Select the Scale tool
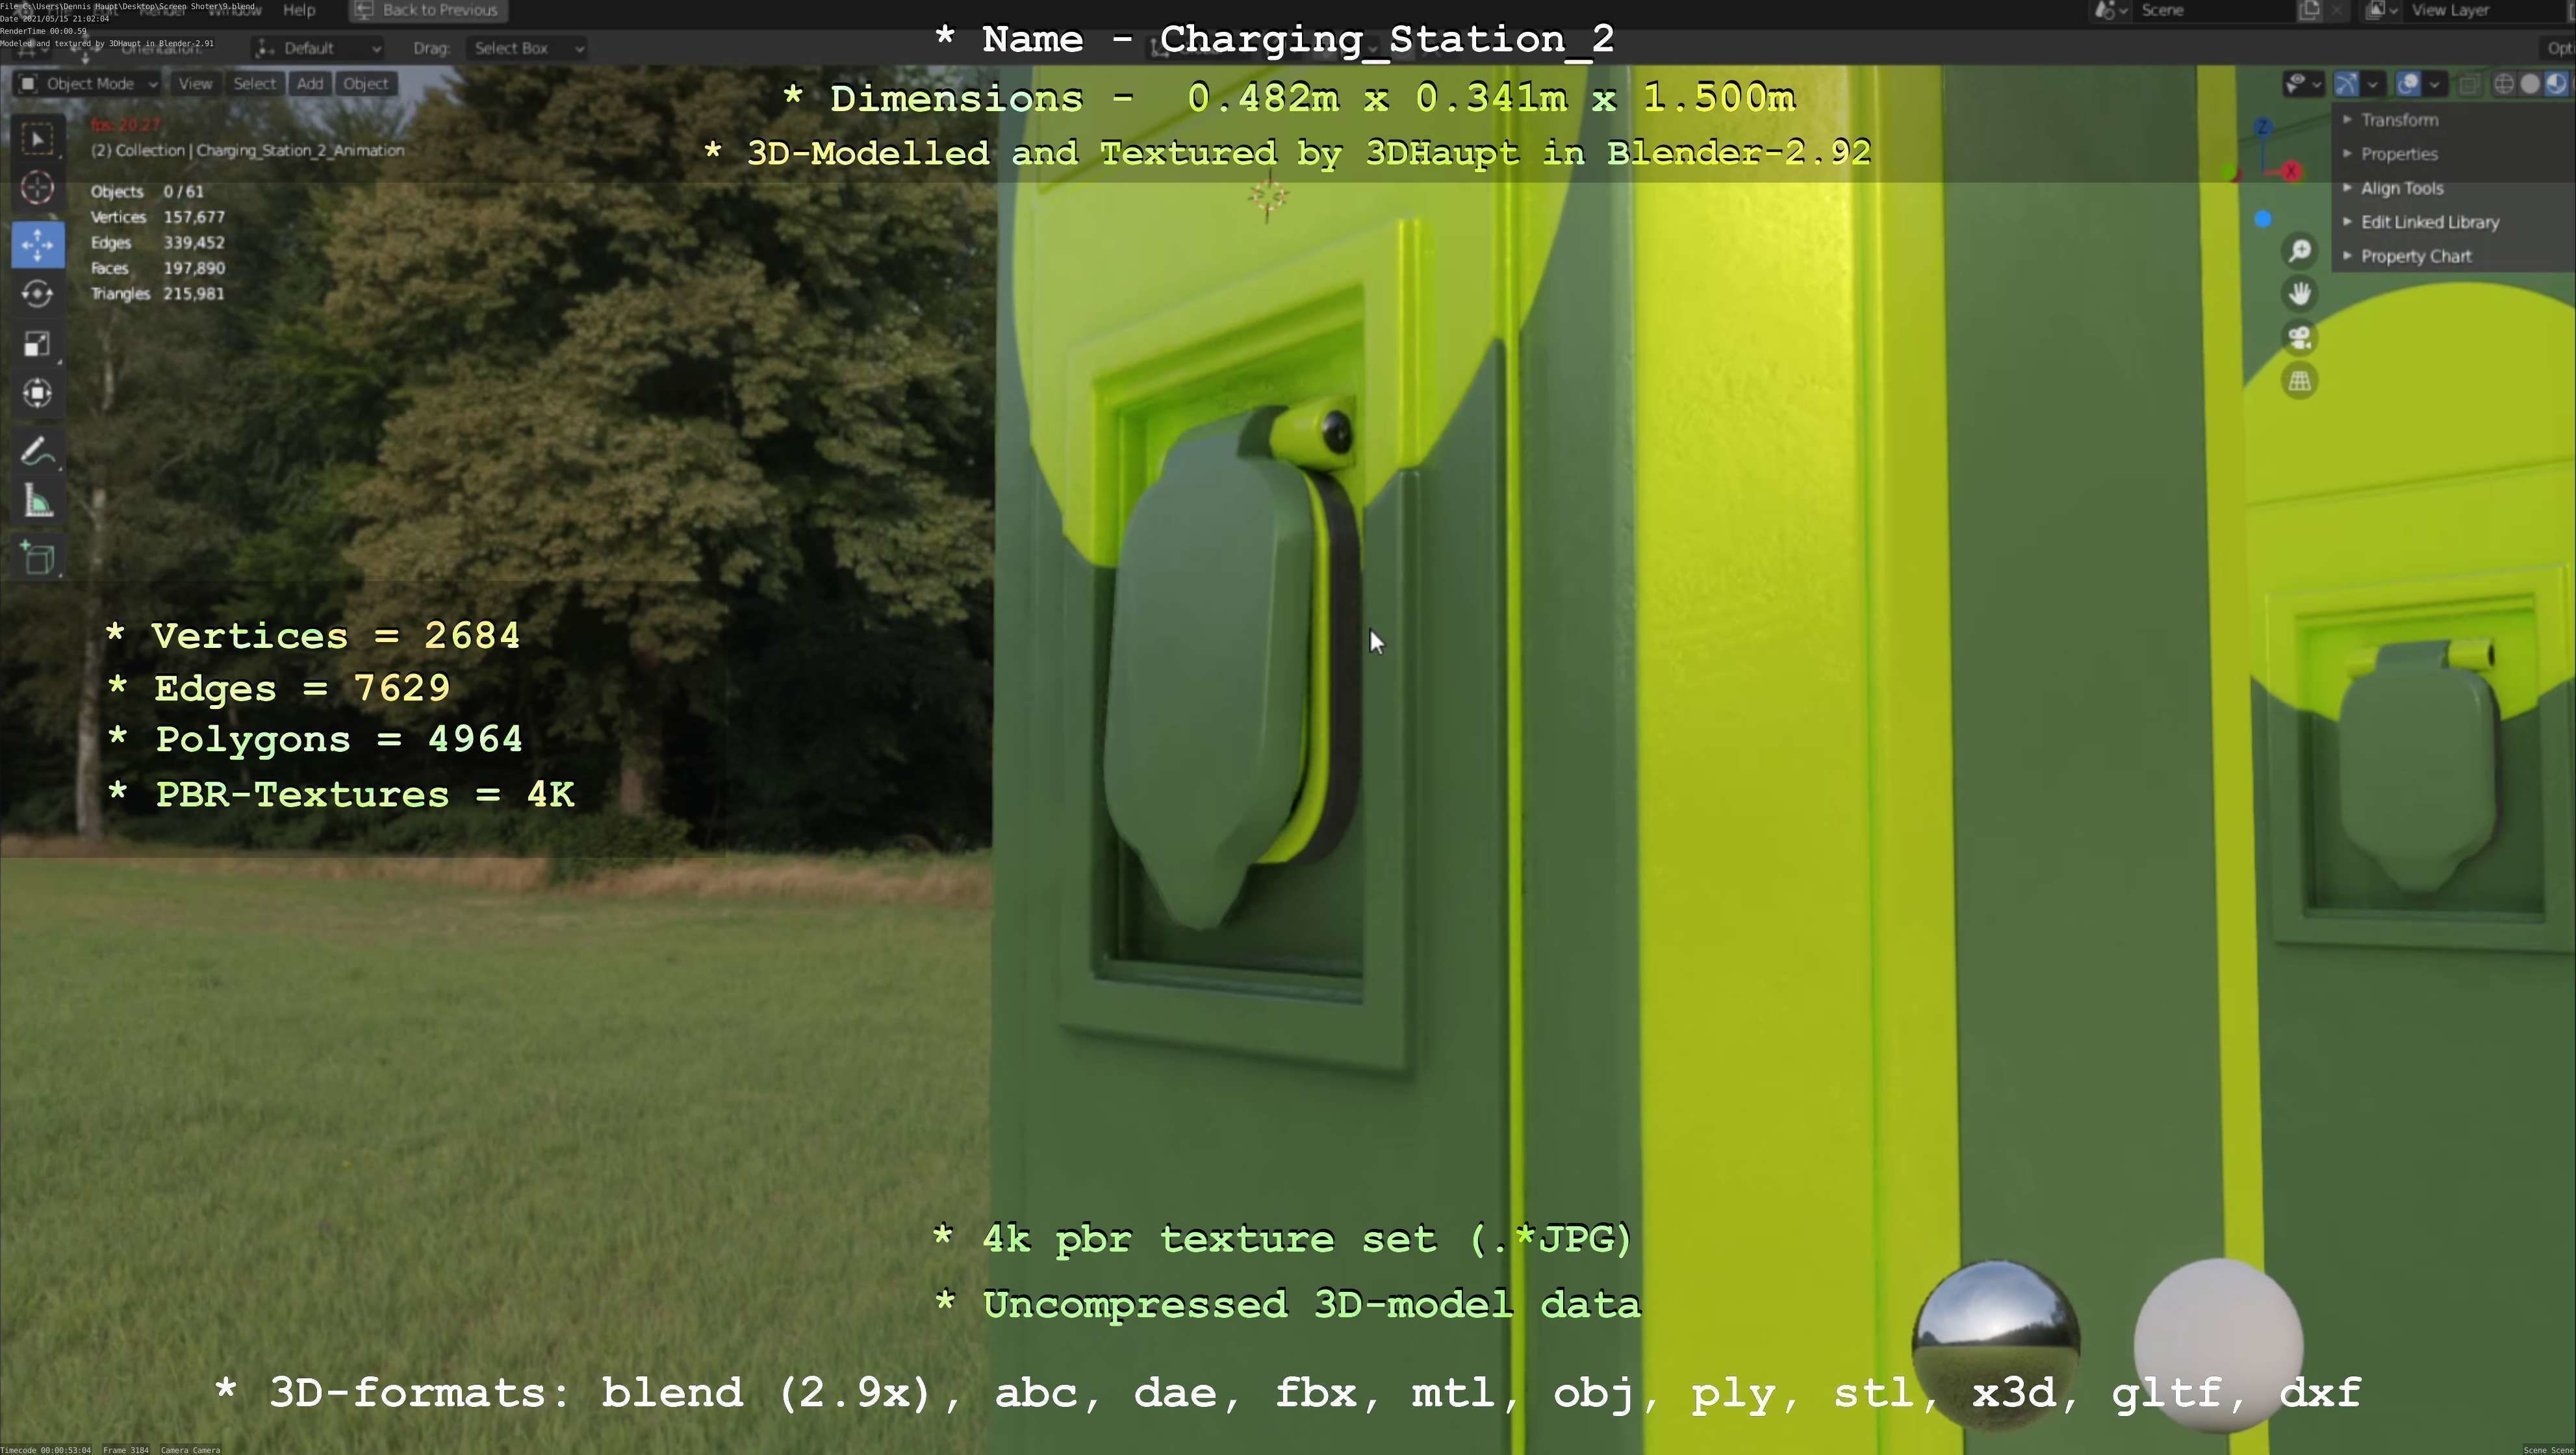The width and height of the screenshot is (2576, 1455). (x=38, y=344)
